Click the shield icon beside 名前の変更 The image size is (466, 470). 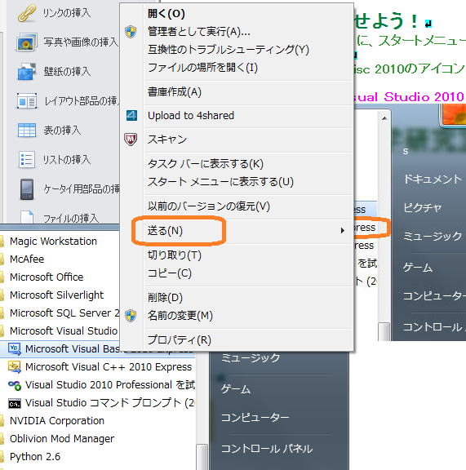click(131, 316)
